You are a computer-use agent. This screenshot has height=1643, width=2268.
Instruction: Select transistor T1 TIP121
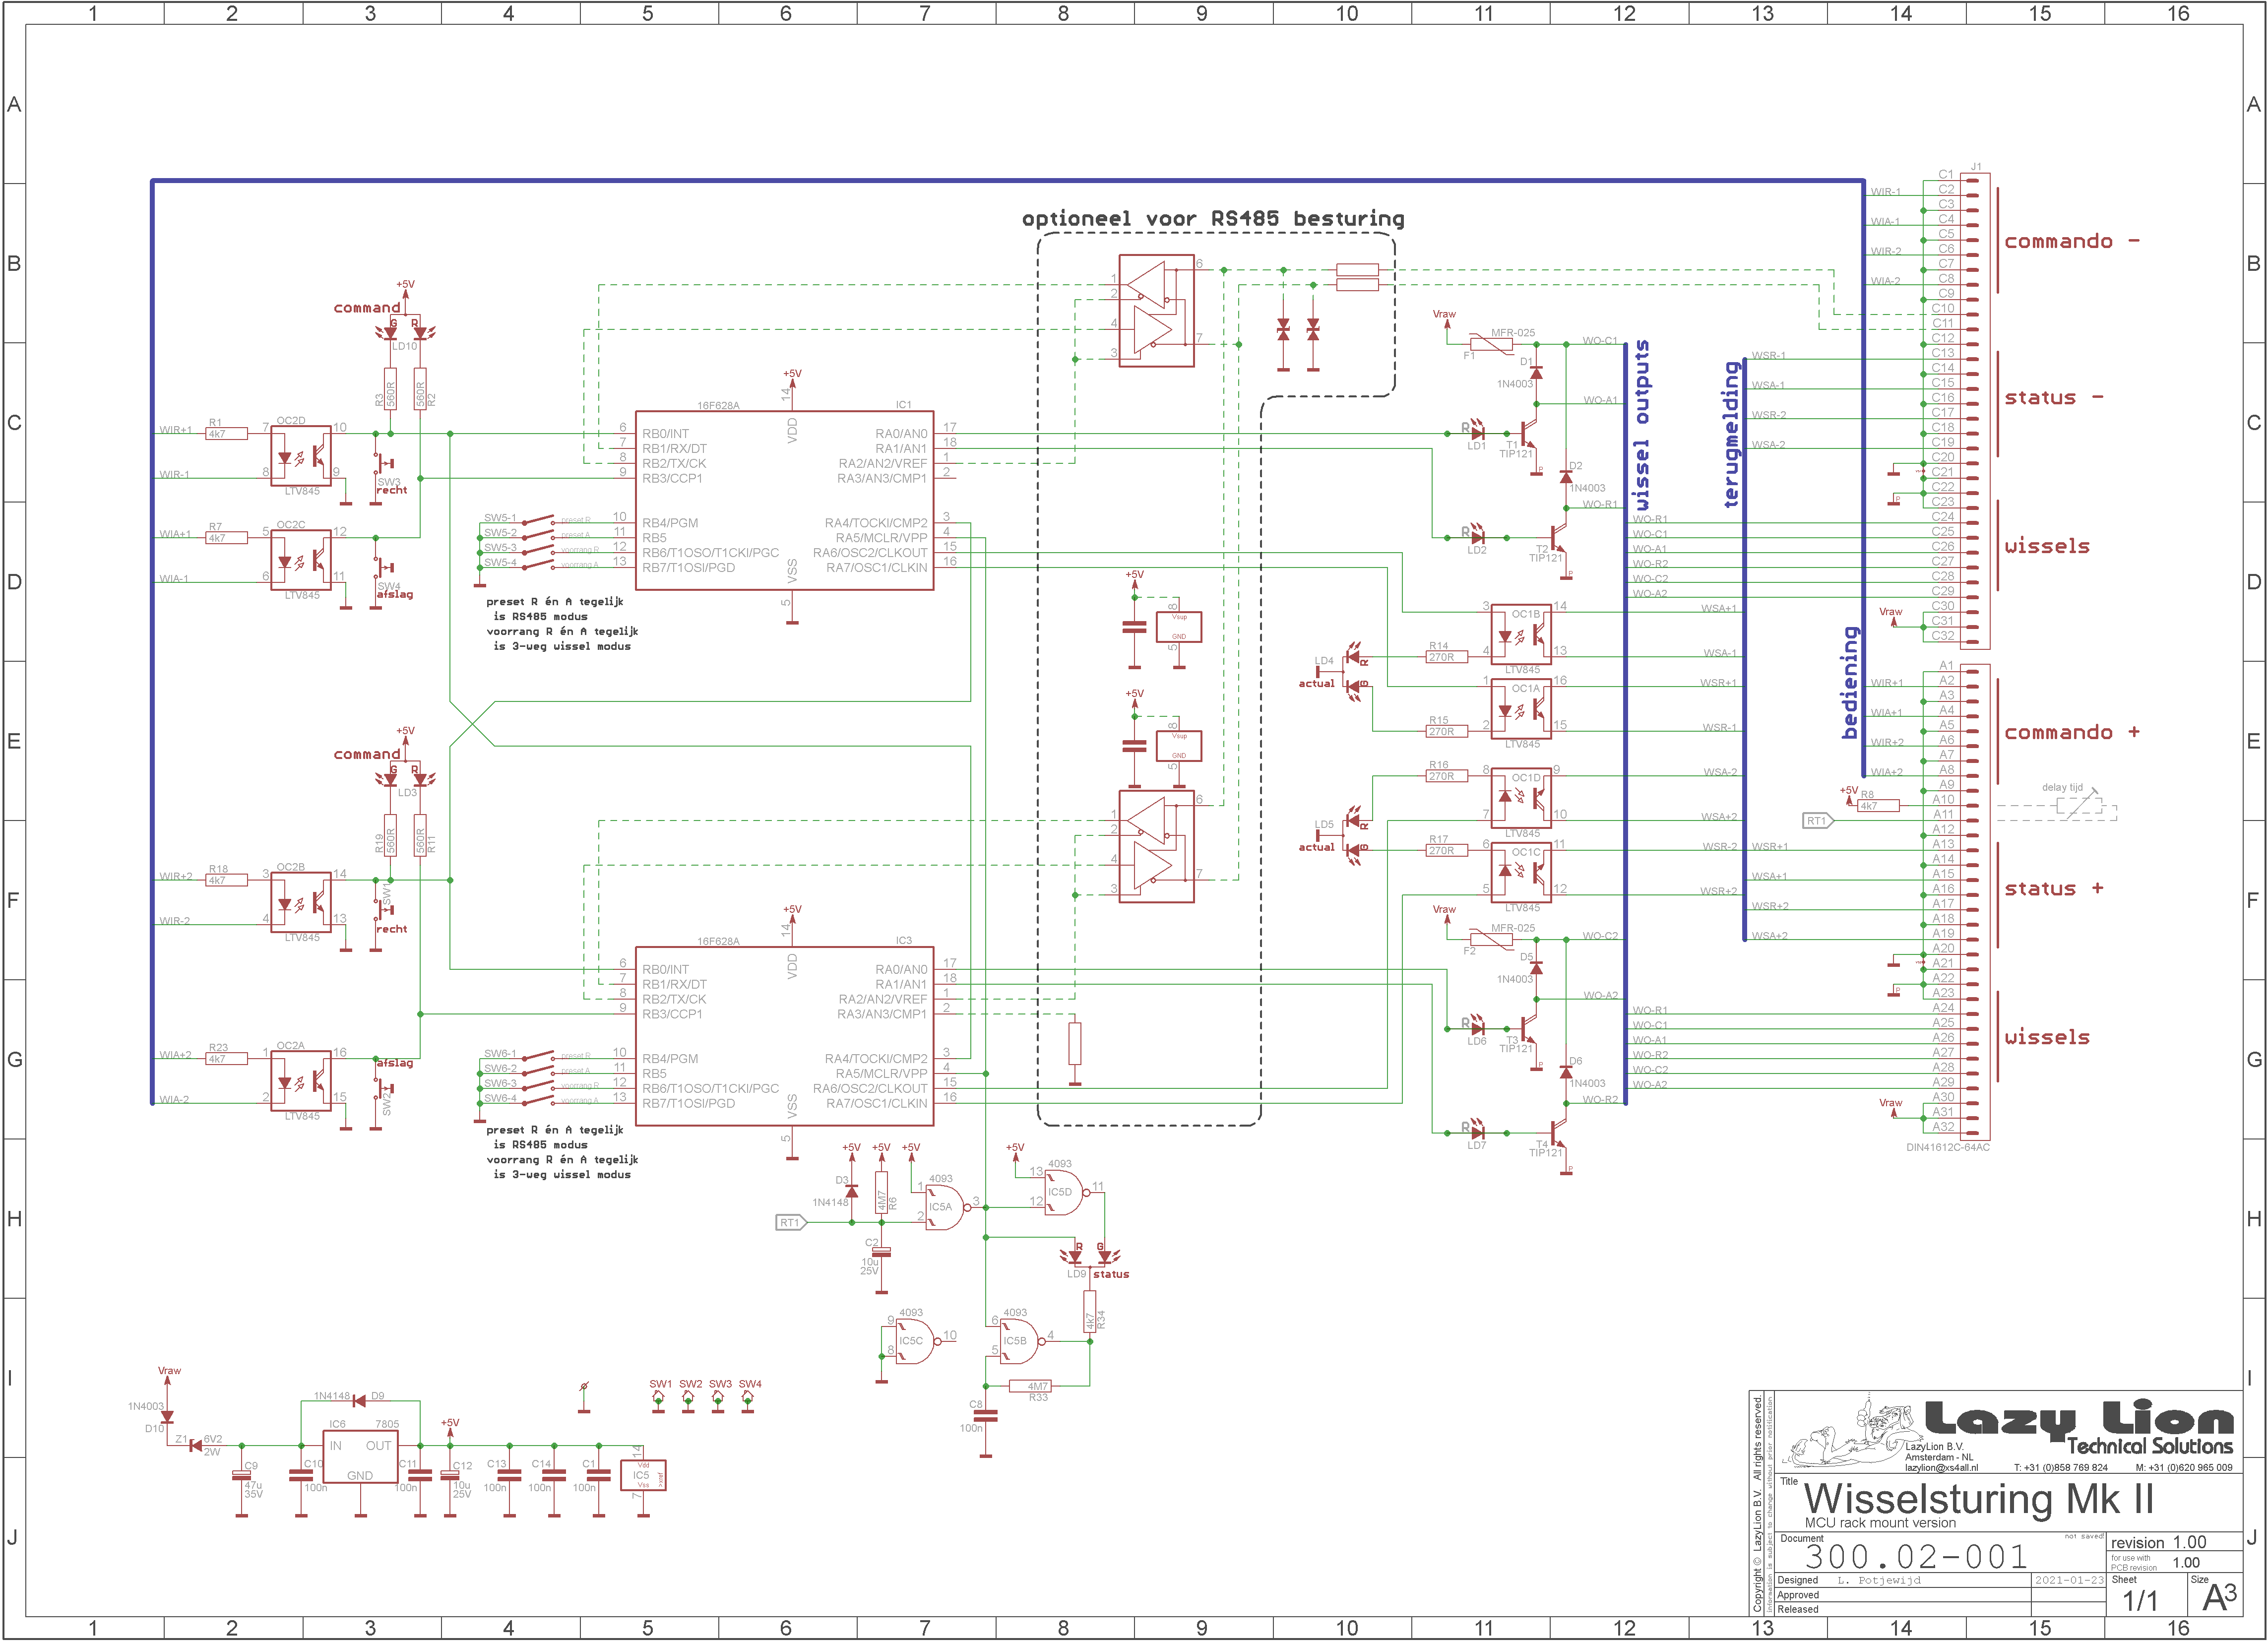[x=1528, y=433]
